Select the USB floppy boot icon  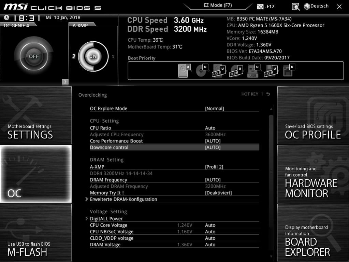tap(271, 71)
